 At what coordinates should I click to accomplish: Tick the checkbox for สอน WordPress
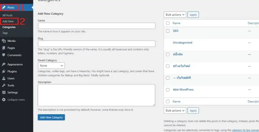168,90
